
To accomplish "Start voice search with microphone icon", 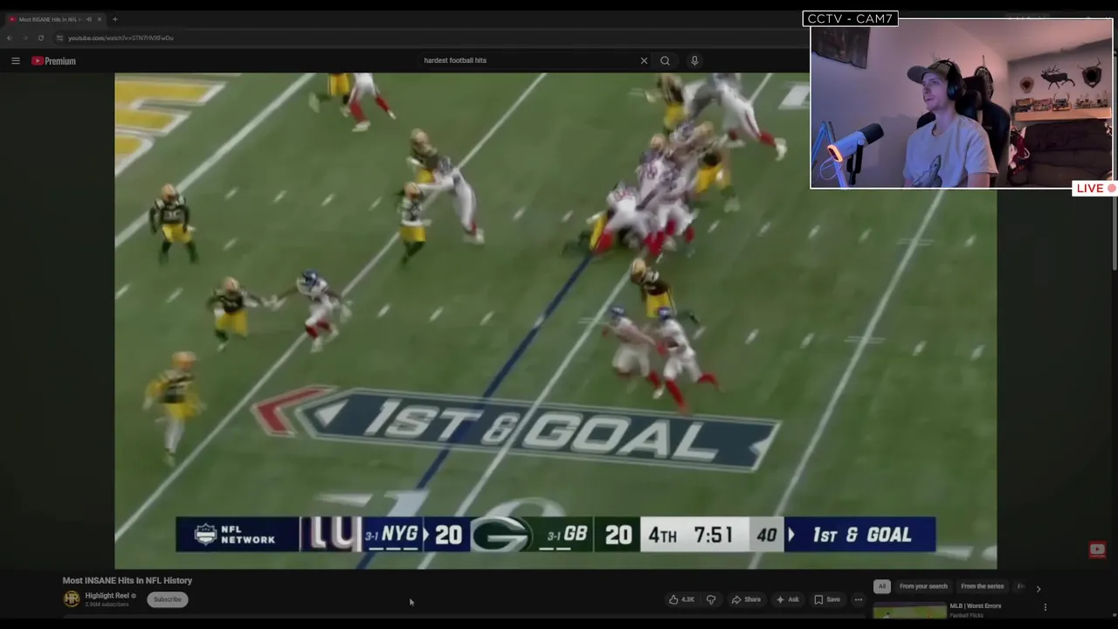I will (694, 60).
